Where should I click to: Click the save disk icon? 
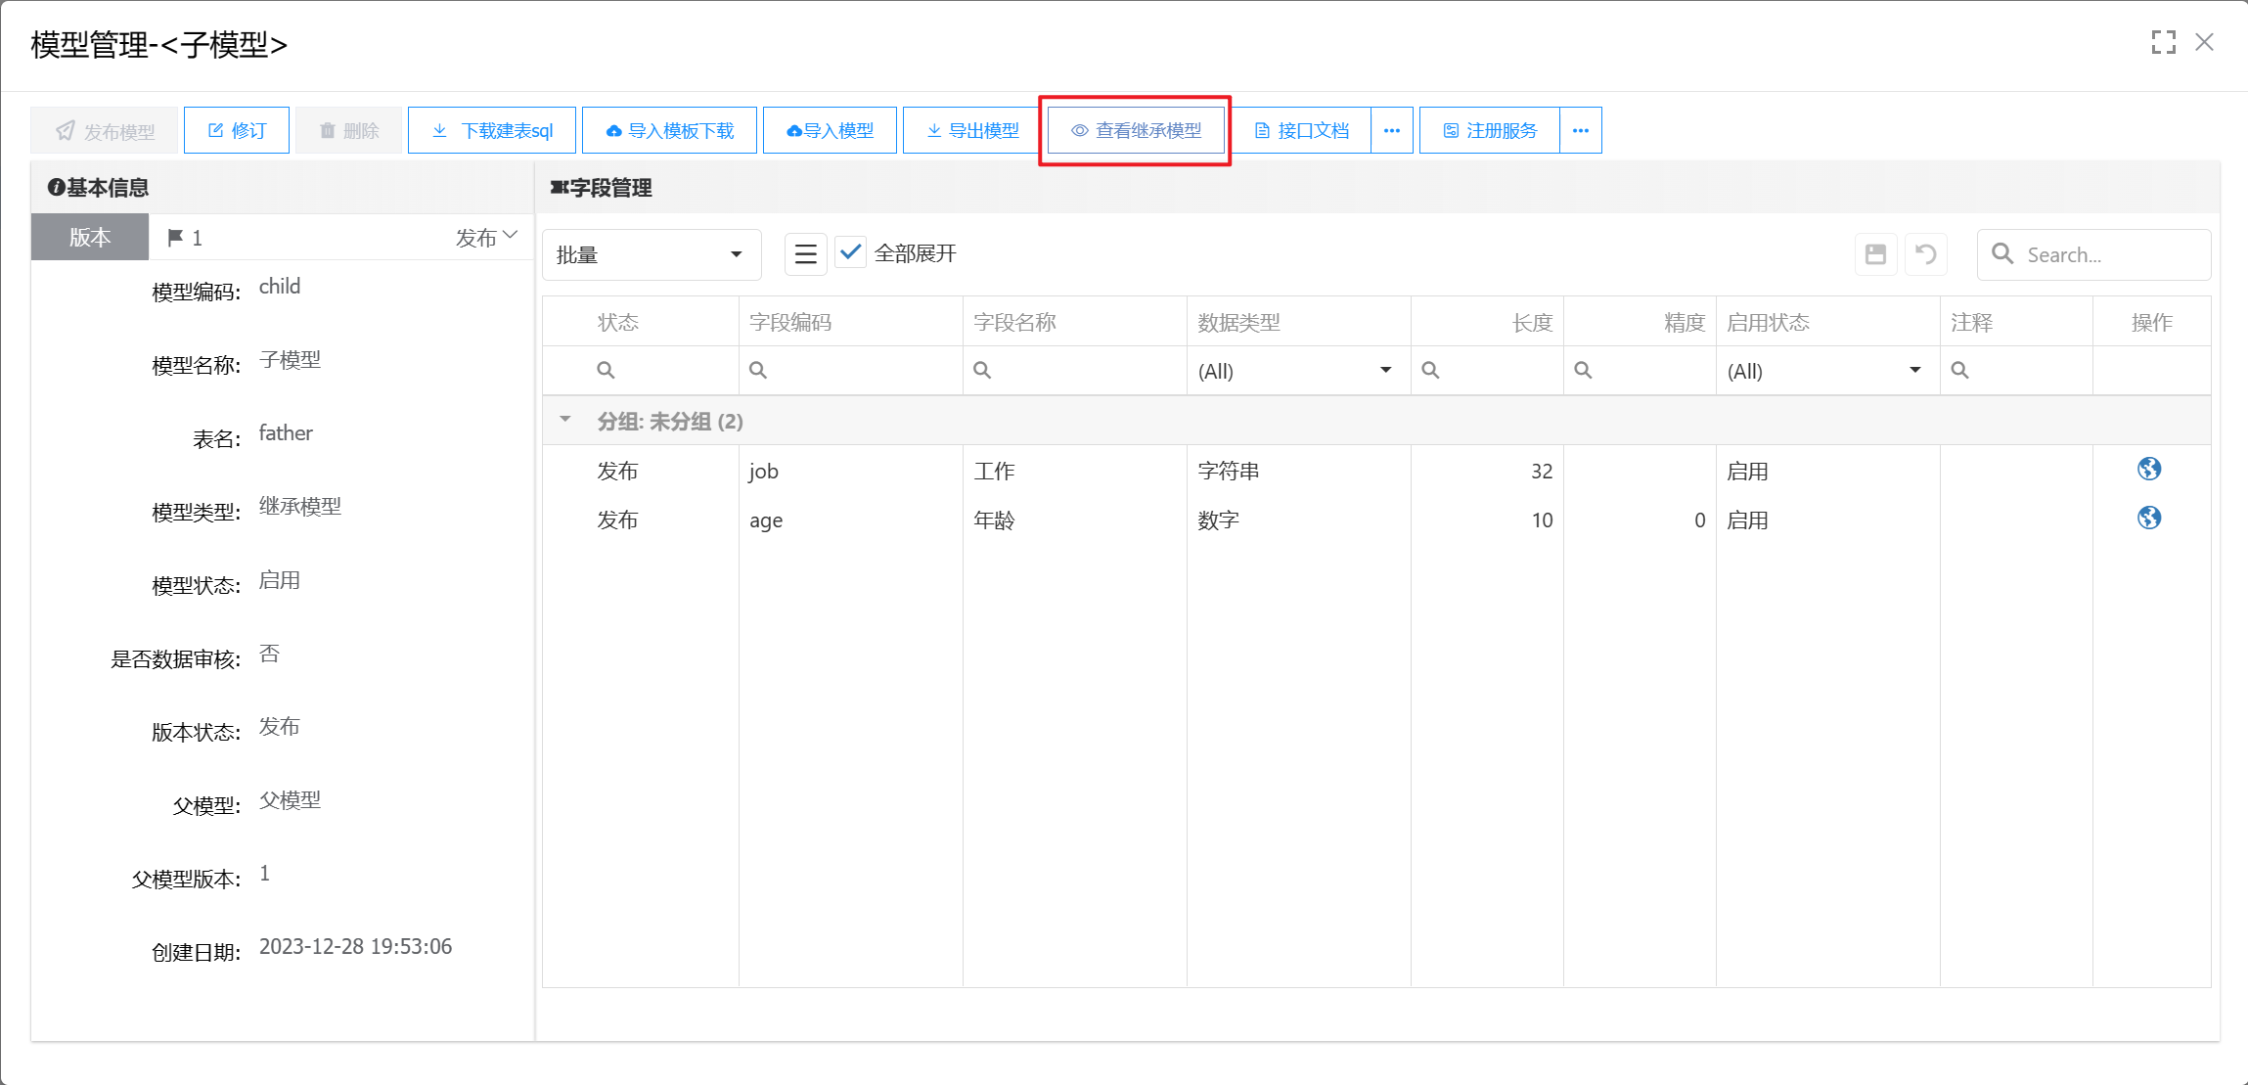tap(1875, 254)
